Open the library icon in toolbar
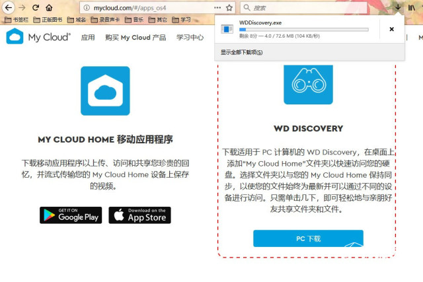This screenshot has height=282, width=423. 411,7
